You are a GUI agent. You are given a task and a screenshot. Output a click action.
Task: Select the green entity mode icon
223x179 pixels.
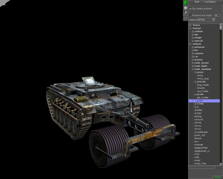coord(185,3)
